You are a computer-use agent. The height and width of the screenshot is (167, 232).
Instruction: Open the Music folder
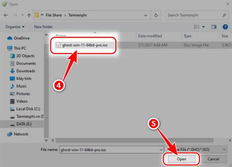tap(21, 86)
